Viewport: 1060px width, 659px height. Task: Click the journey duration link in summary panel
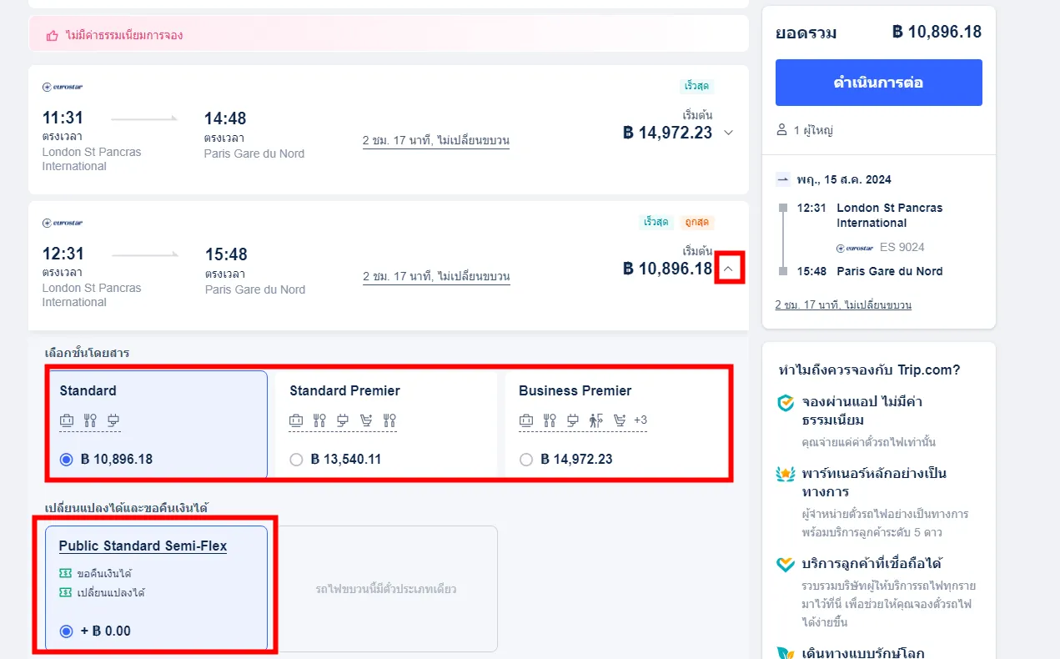click(x=842, y=304)
